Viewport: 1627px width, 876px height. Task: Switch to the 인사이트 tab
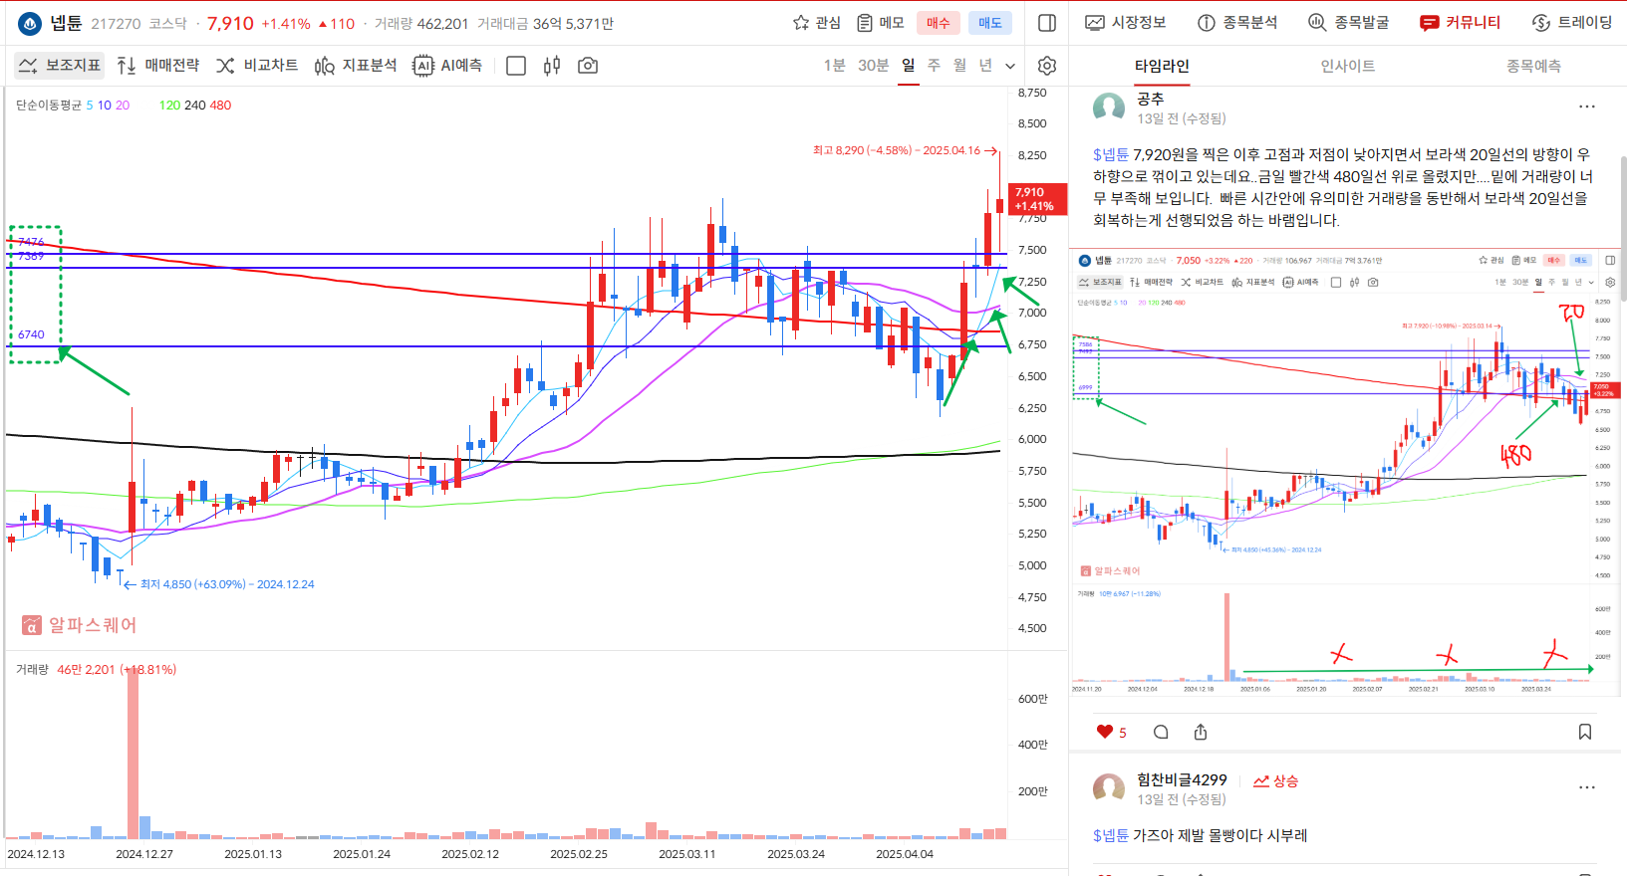[x=1347, y=66]
